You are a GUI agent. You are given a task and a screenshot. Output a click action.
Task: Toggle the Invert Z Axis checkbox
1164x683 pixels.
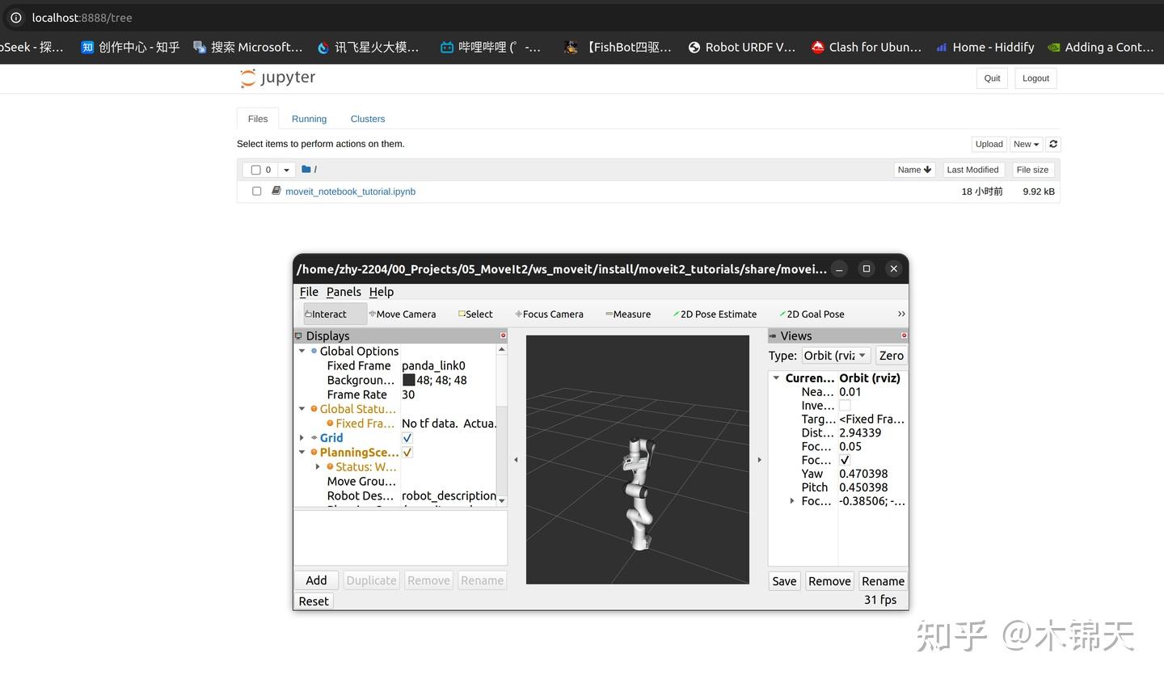(844, 405)
